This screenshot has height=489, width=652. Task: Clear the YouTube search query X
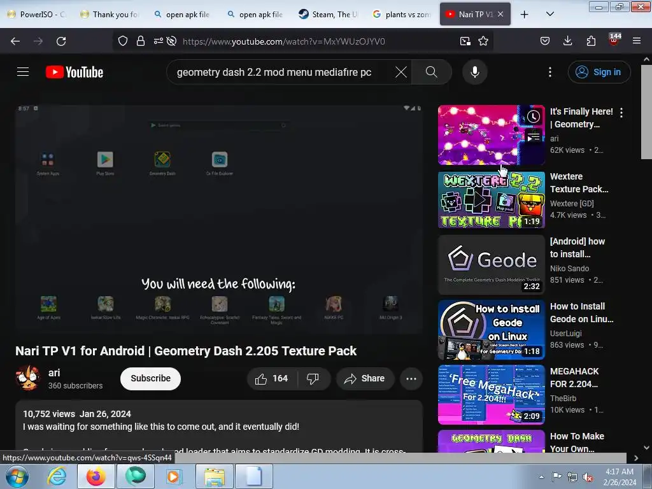[401, 72]
